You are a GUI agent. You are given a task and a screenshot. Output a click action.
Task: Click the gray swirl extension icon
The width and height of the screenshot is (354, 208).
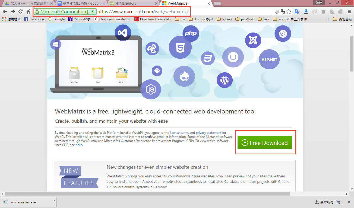click(315, 12)
